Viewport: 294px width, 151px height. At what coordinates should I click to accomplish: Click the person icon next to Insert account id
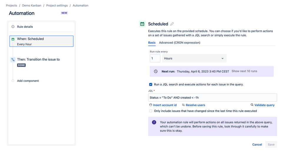[151, 105]
